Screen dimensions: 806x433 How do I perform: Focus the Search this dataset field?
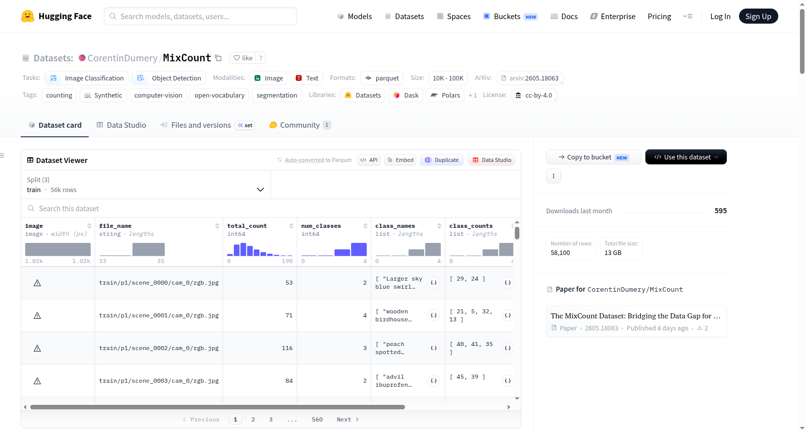(x=271, y=208)
